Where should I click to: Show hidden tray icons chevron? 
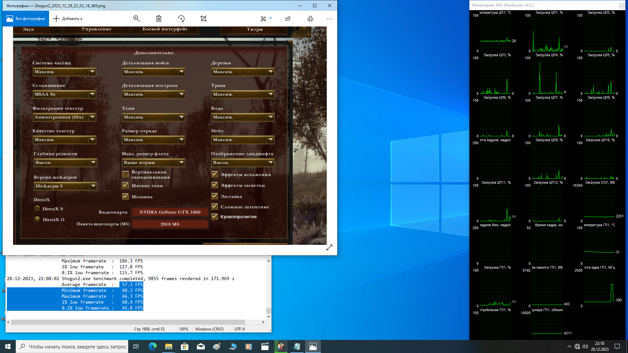pyautogui.click(x=569, y=346)
